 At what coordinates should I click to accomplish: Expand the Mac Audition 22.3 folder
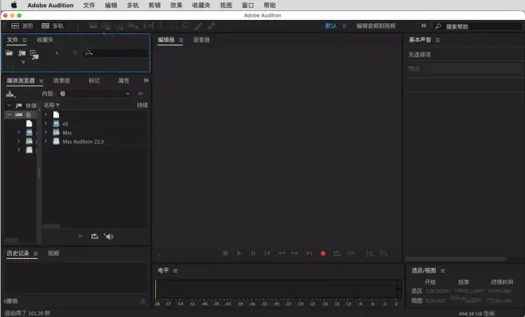click(x=46, y=141)
